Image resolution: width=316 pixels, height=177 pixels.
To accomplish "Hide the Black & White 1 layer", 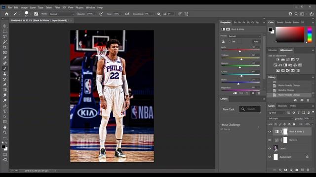I will click(270, 132).
